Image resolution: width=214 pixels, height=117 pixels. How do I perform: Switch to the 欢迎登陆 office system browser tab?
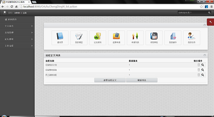(x=16, y=2)
